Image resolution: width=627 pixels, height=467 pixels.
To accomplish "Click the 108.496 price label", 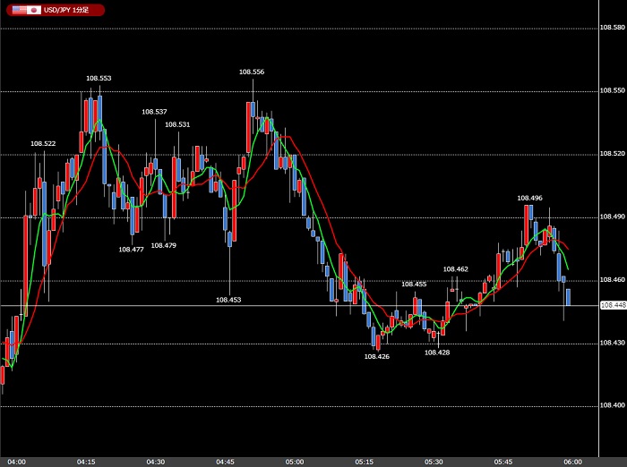I will 530,198.
